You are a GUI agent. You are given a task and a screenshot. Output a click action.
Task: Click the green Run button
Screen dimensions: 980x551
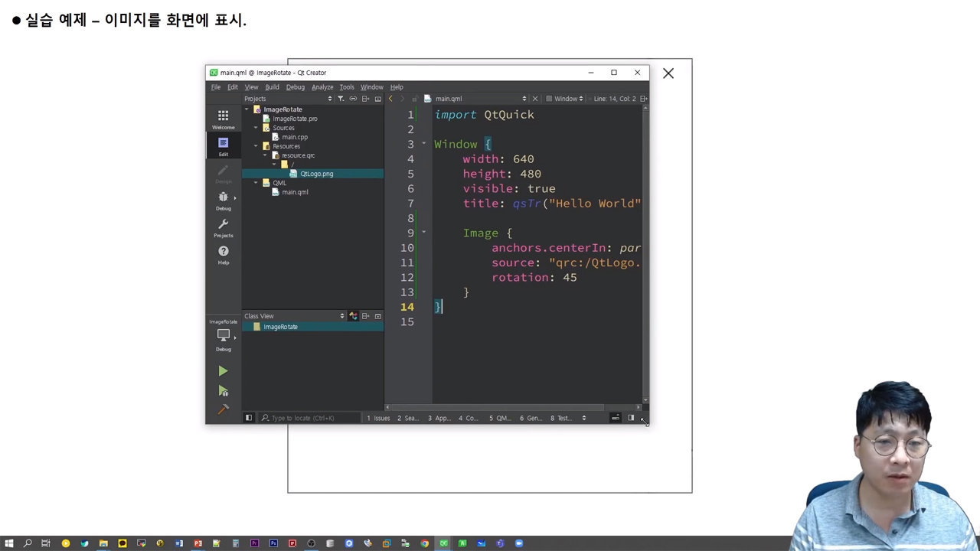click(x=223, y=371)
